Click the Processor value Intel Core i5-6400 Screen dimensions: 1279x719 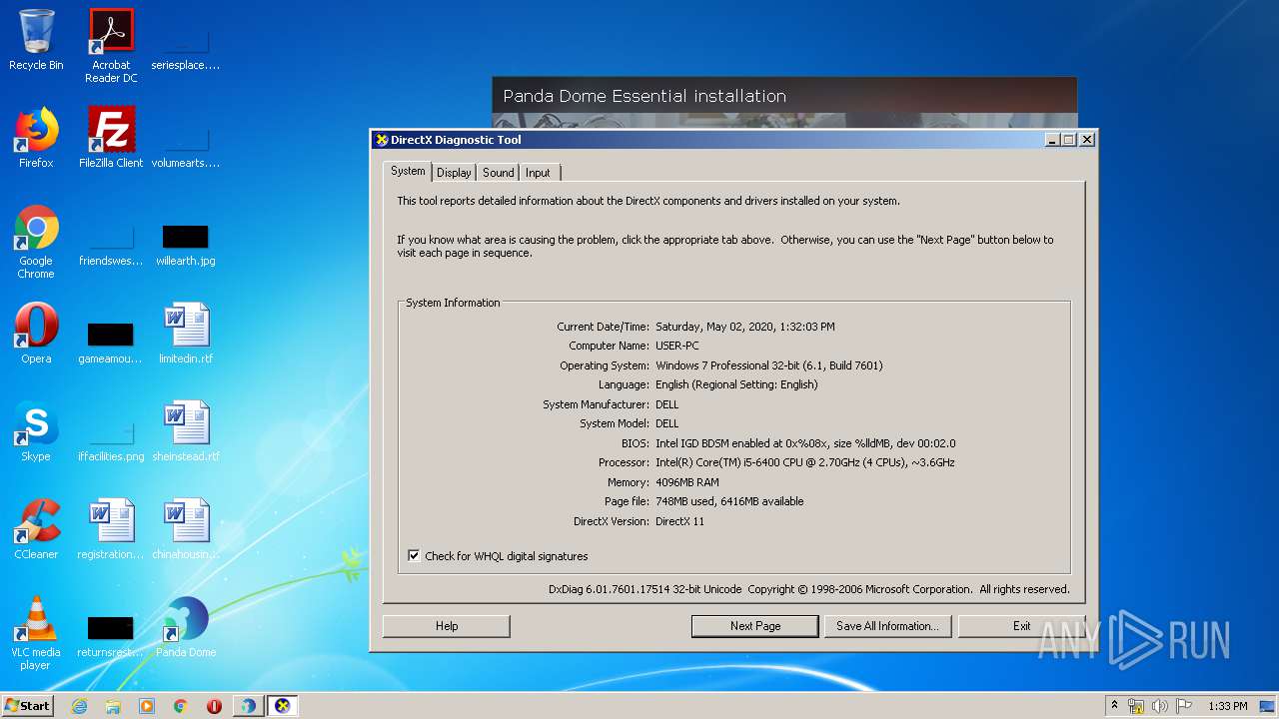point(805,462)
